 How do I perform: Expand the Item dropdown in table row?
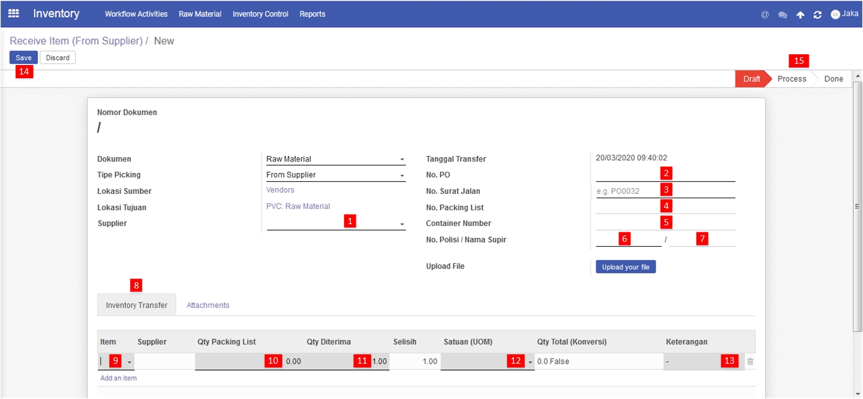click(130, 362)
